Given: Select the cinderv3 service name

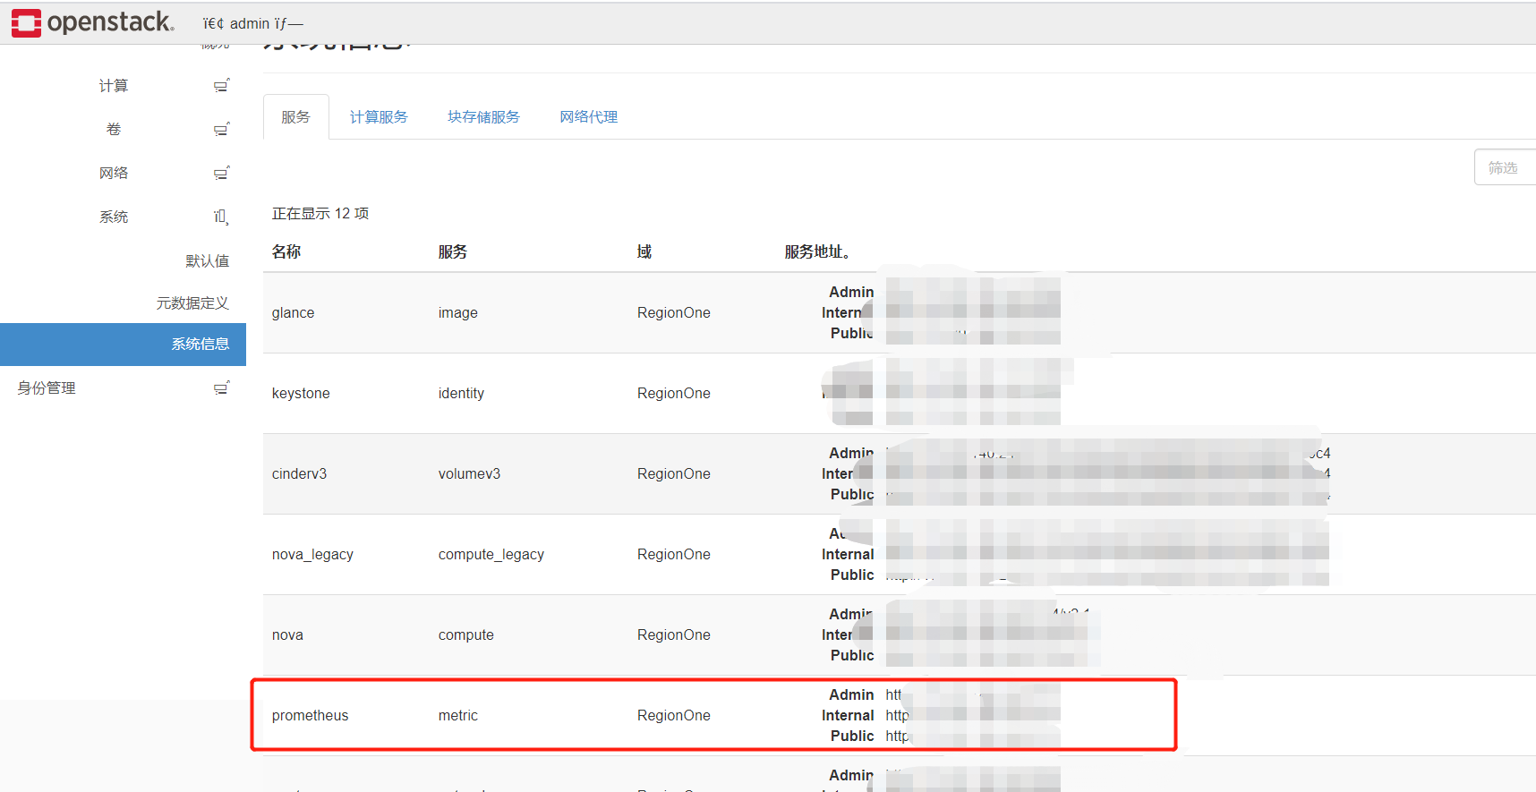Looking at the screenshot, I should pyautogui.click(x=299, y=474).
